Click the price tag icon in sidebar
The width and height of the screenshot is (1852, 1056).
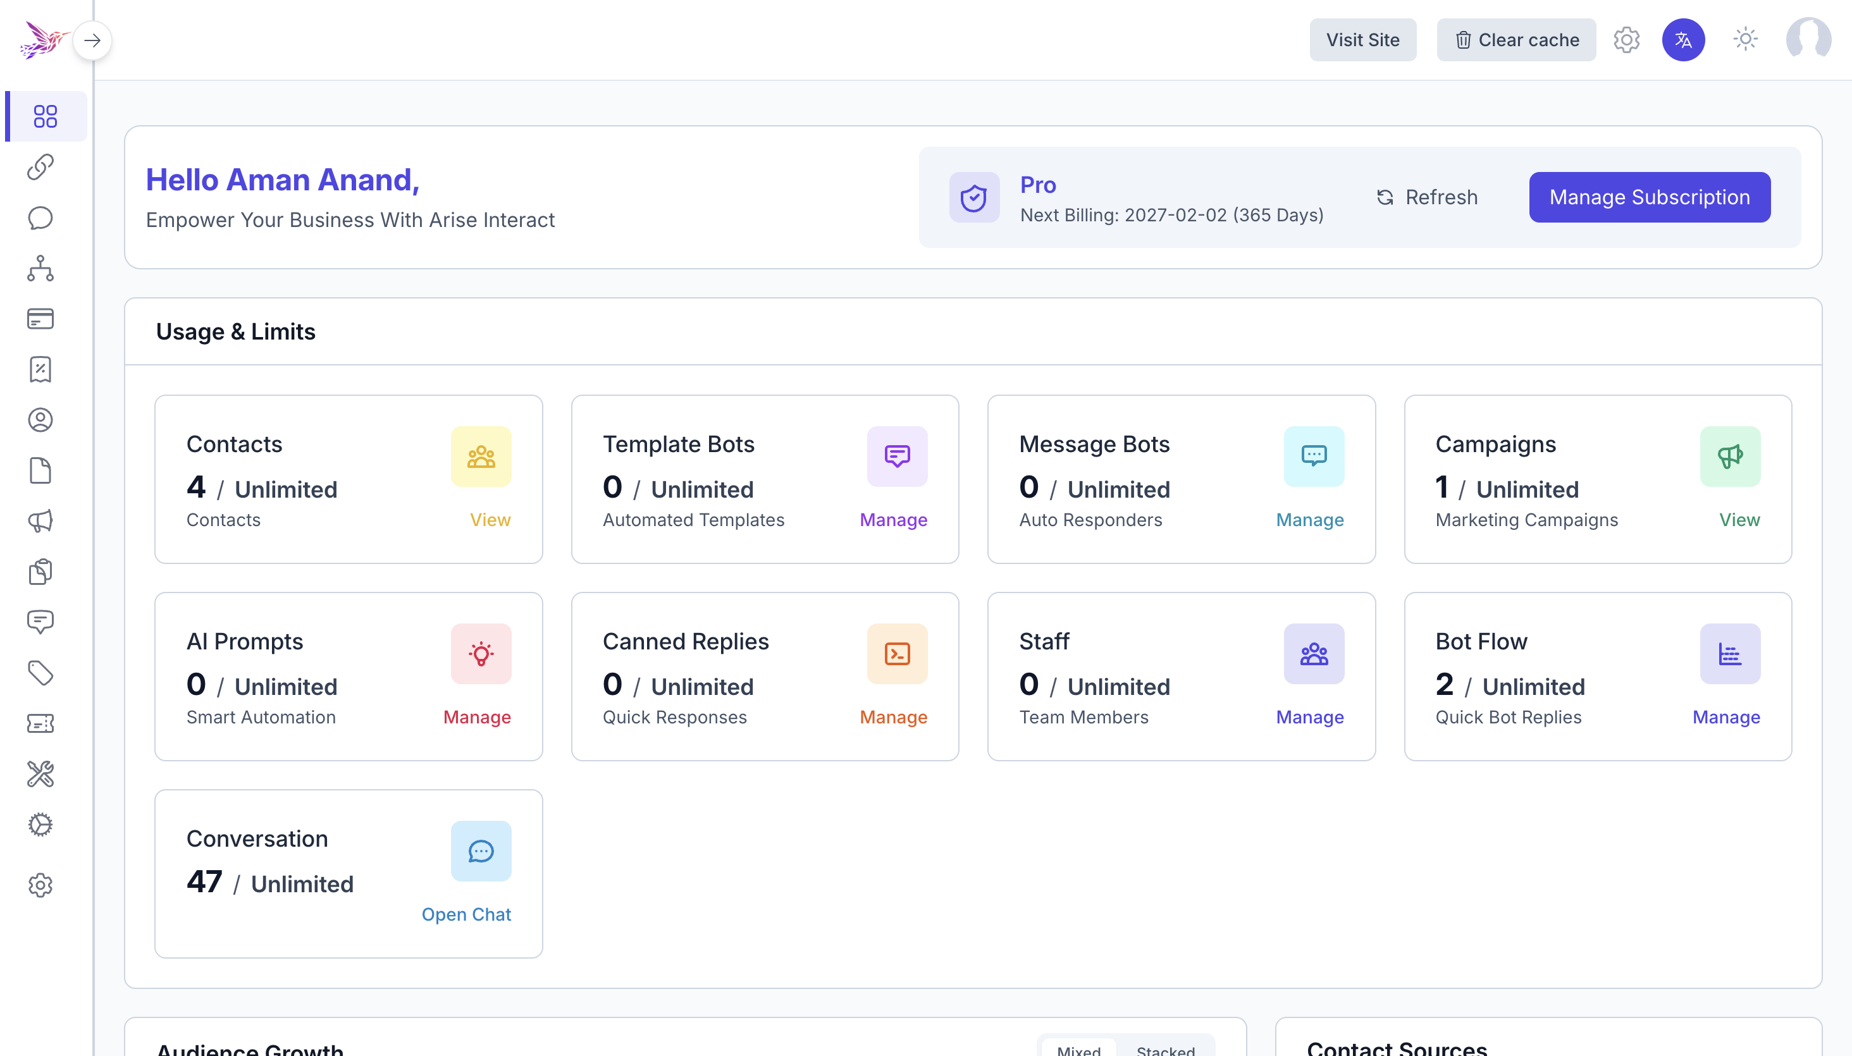point(40,673)
